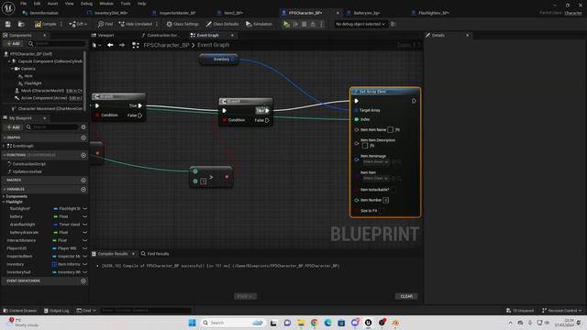The height and width of the screenshot is (330, 587).
Task: Clear the compiler results with CLEAR
Action: coord(406,296)
